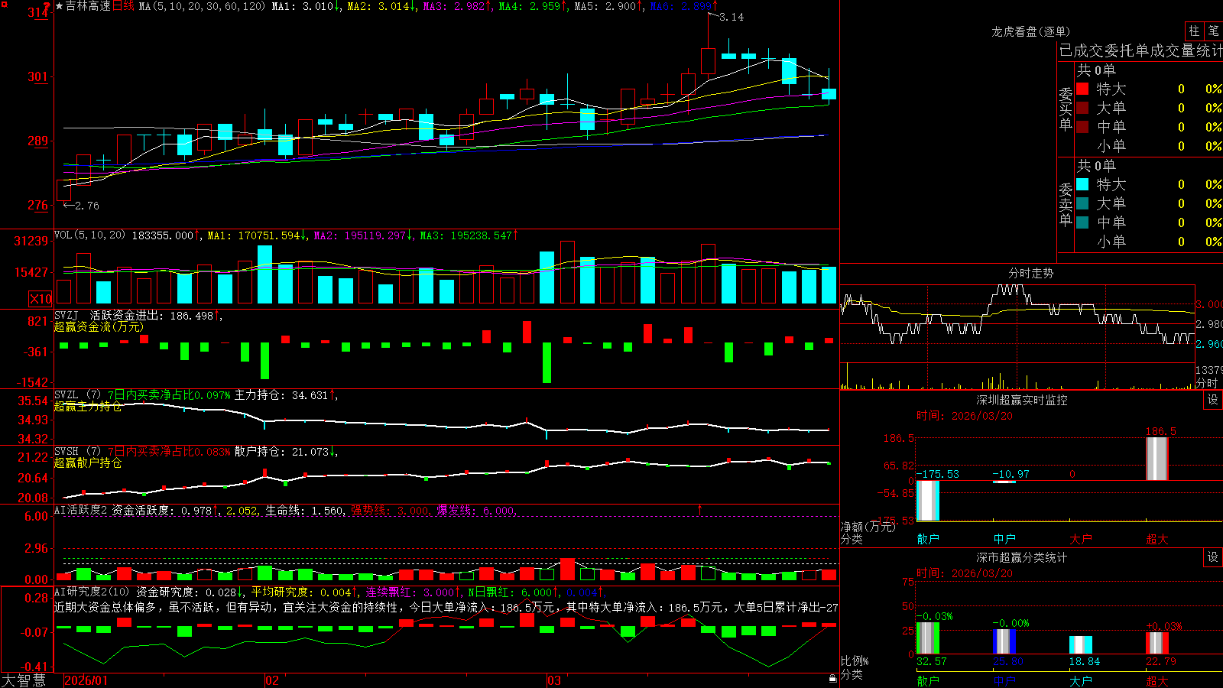Click the red 特大 buy order swatch
1223x688 pixels.
(x=1082, y=89)
